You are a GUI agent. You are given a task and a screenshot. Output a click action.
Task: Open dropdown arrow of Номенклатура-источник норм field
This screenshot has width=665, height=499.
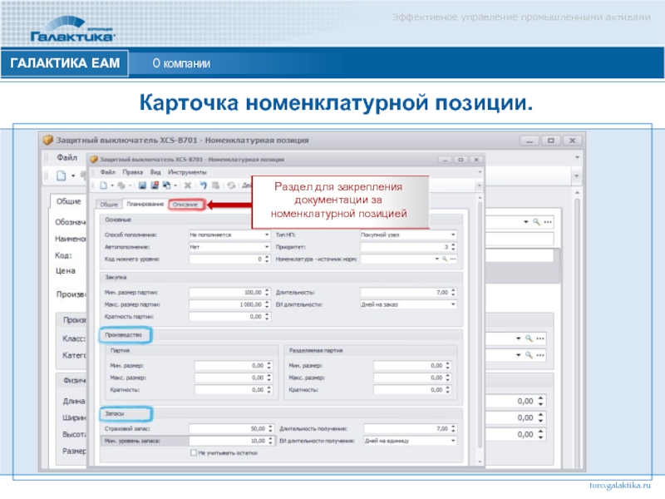tap(437, 259)
